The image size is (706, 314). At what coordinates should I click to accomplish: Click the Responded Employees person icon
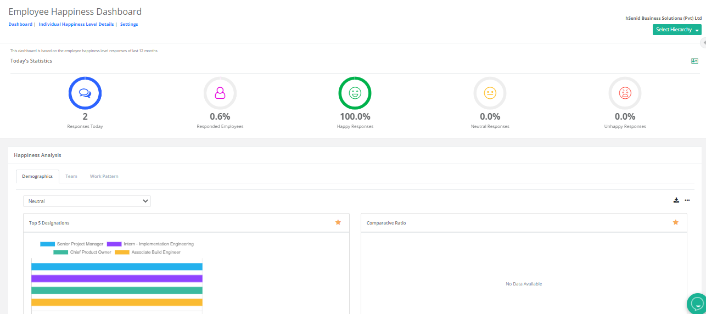220,93
